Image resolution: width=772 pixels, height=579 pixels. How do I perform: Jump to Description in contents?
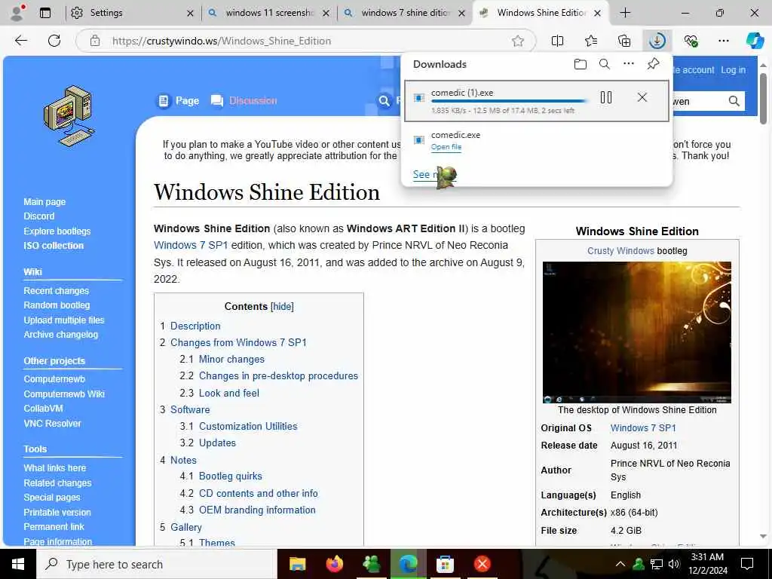(195, 326)
